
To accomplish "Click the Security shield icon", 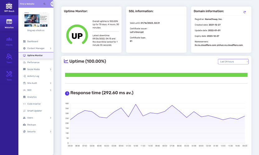I will point(25,132).
